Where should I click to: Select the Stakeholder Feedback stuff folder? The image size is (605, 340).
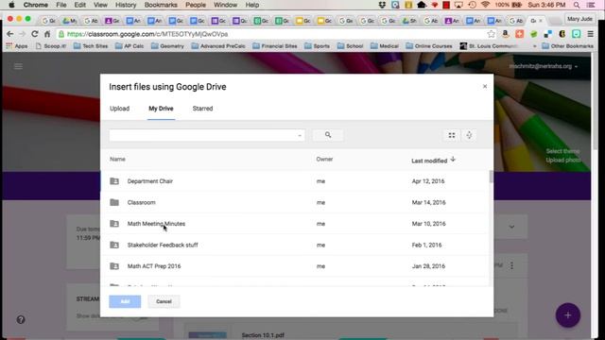tap(296, 245)
